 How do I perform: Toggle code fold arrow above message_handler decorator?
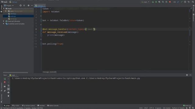click(x=41, y=25)
